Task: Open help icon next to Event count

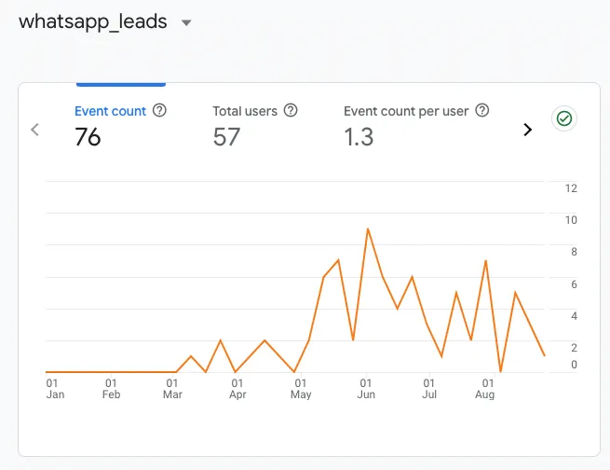Action: (159, 111)
